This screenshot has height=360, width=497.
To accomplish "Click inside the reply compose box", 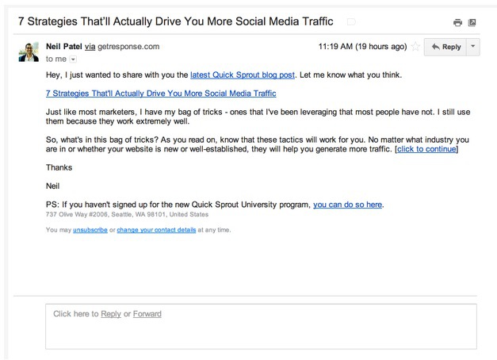I will pos(261,327).
